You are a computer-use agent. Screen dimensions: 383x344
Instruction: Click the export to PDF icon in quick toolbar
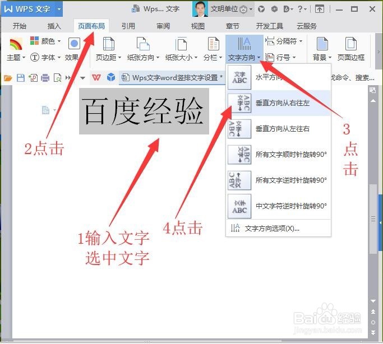coord(33,78)
